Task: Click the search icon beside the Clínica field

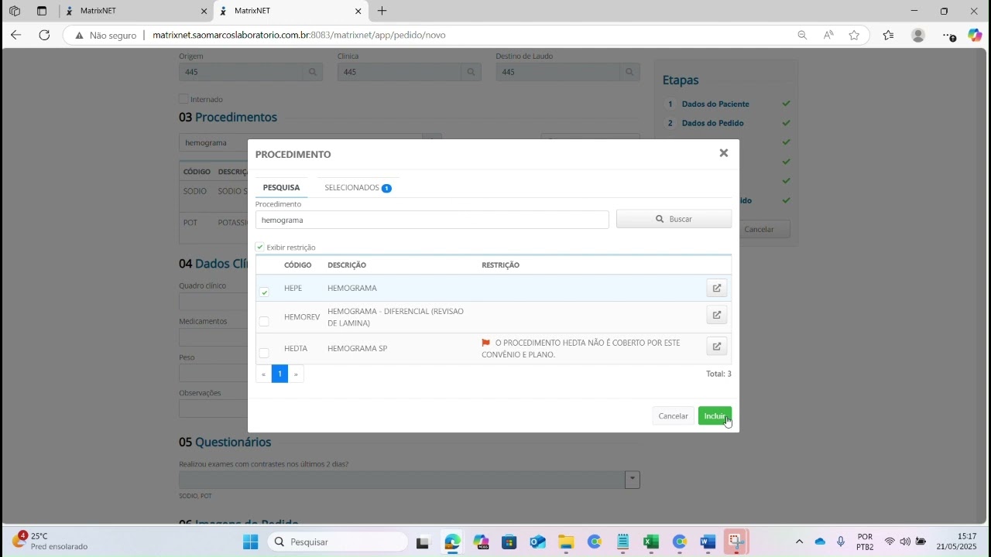Action: 471,72
